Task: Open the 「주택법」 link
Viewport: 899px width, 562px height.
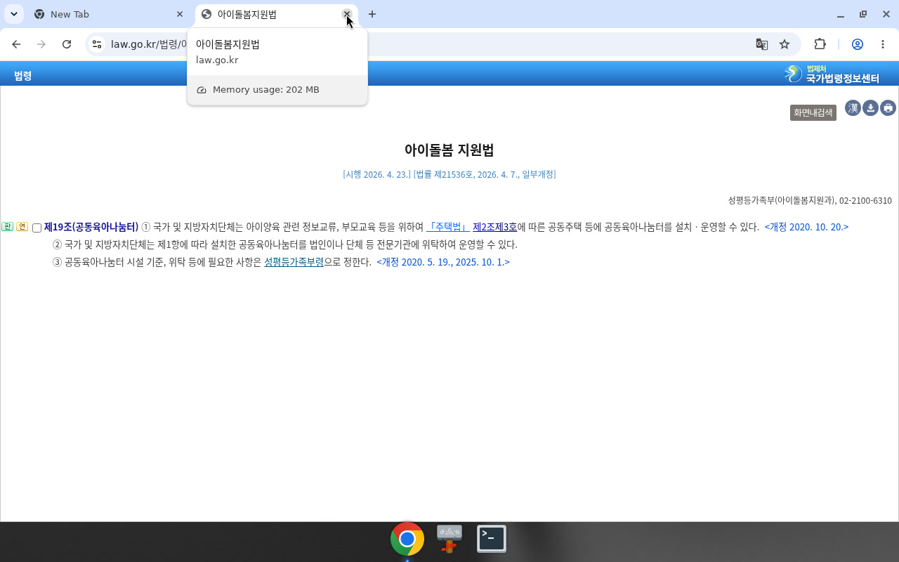Action: coord(448,227)
